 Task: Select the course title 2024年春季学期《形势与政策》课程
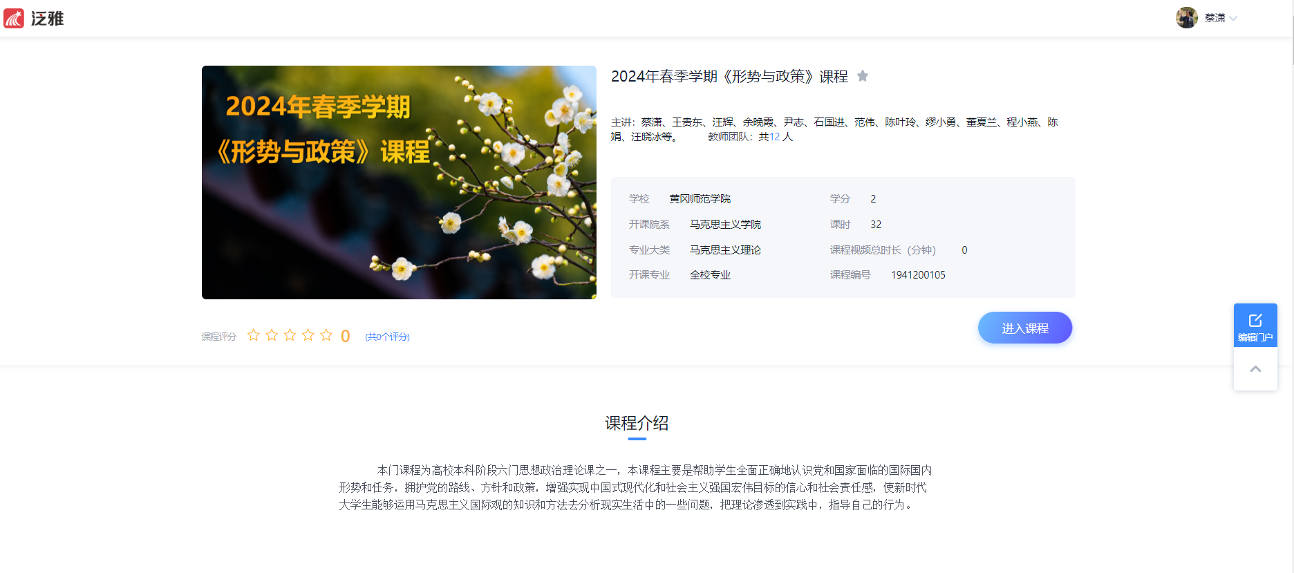[x=729, y=77]
